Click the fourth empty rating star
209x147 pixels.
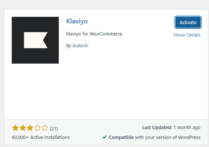click(x=37, y=128)
